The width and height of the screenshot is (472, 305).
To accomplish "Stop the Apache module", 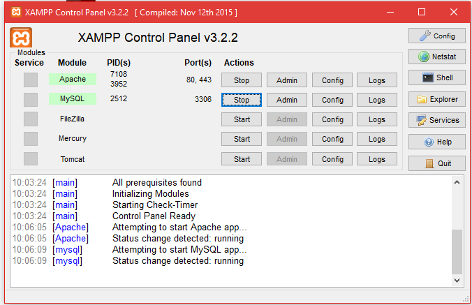I will click(242, 80).
